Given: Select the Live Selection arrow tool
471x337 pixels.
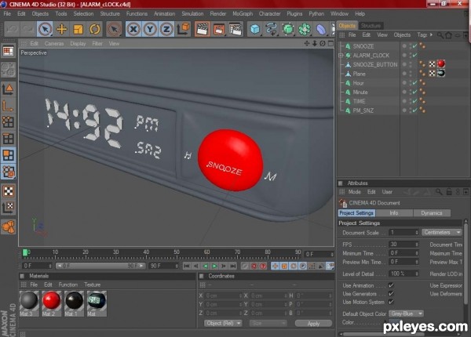Looking at the screenshot, I should [45, 29].
